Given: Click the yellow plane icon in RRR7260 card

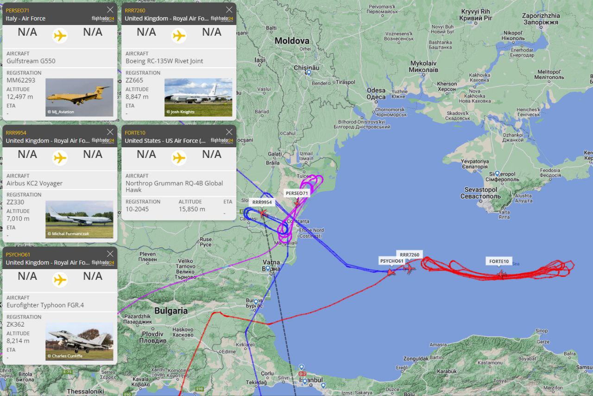Looking at the screenshot, I should coord(179,36).
